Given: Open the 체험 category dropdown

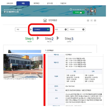Looking at the screenshot, I should [x=24, y=29].
